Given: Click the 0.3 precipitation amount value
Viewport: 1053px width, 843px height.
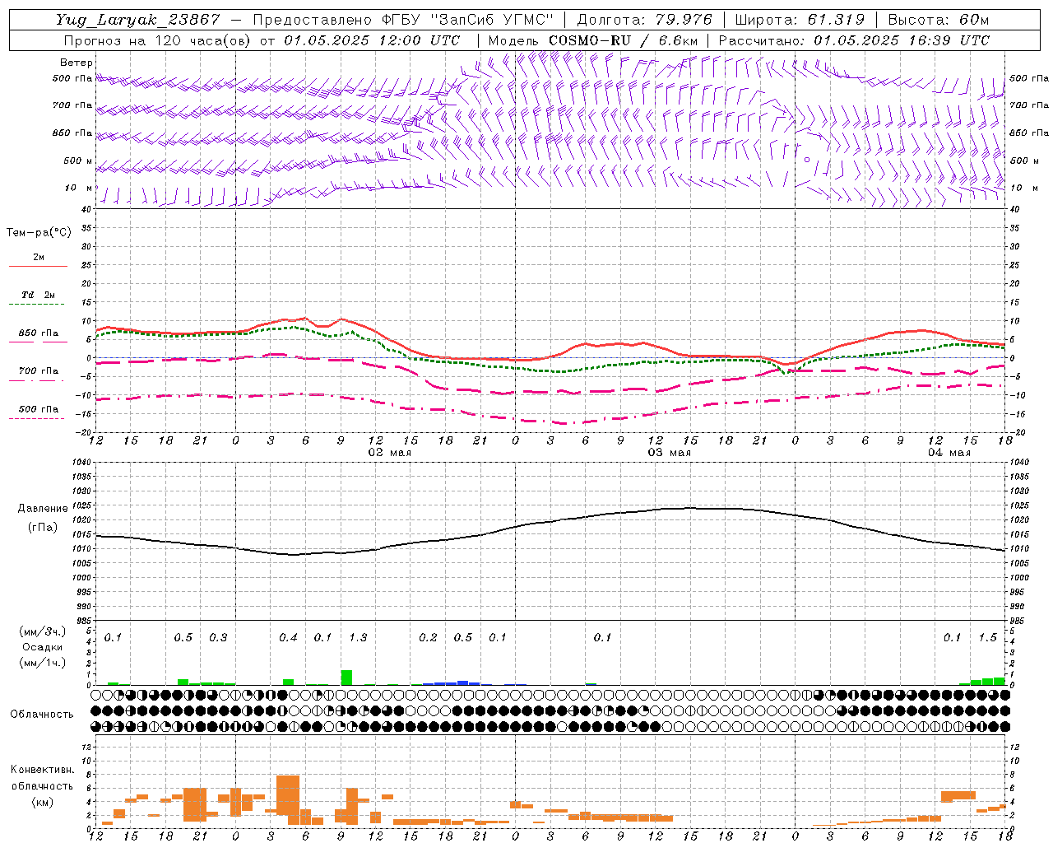Looking at the screenshot, I should coord(218,637).
